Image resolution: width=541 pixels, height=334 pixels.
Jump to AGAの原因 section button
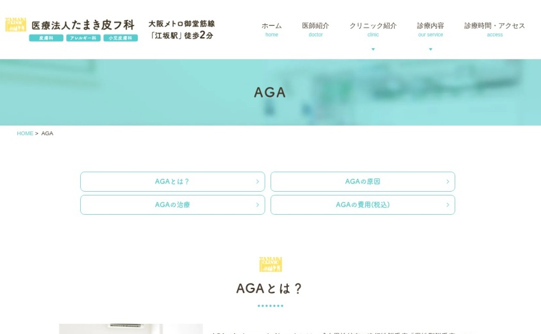coord(363,181)
